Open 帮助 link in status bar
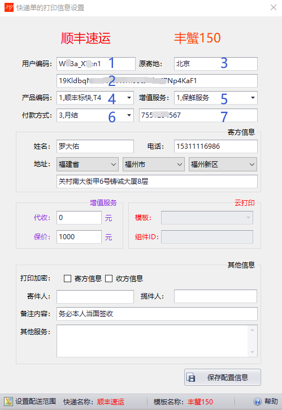 tap(271, 402)
